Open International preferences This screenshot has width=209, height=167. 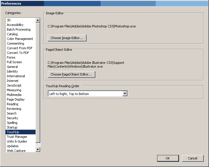(20, 76)
